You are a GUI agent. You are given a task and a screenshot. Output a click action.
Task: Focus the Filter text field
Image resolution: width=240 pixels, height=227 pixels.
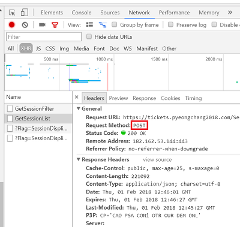[x=44, y=37]
